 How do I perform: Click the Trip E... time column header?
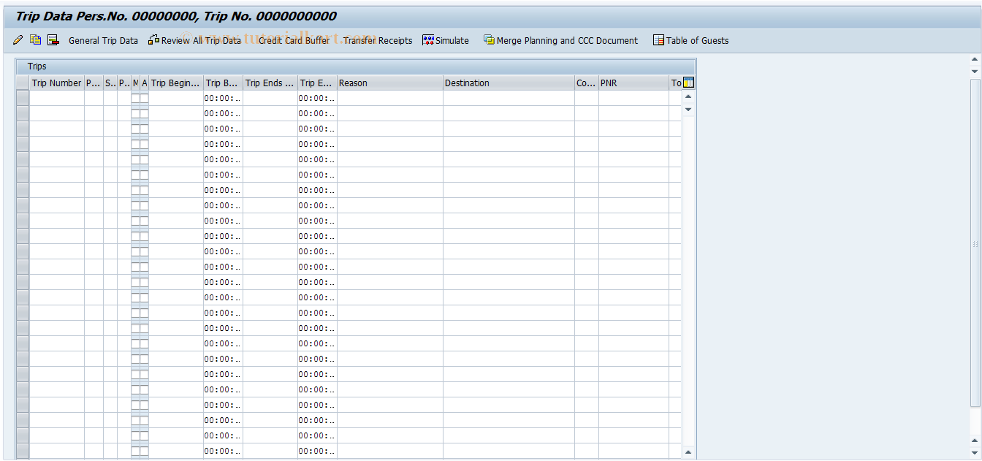317,83
